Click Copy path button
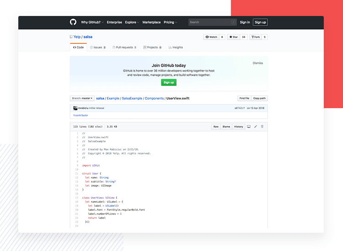This screenshot has height=251, width=343. point(259,98)
